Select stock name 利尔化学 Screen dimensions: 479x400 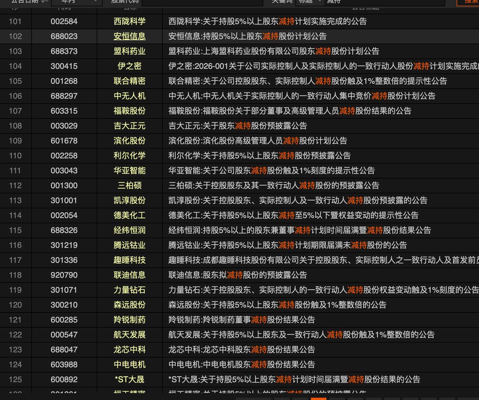tap(130, 156)
